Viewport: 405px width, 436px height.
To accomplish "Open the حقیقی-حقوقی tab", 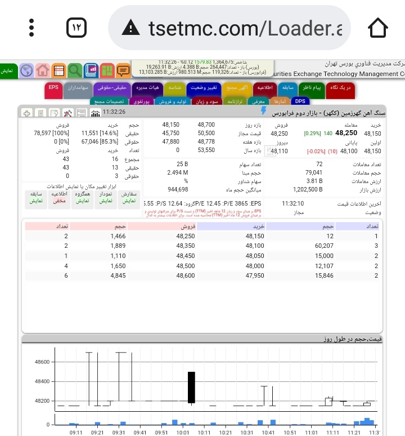I will tap(112, 90).
